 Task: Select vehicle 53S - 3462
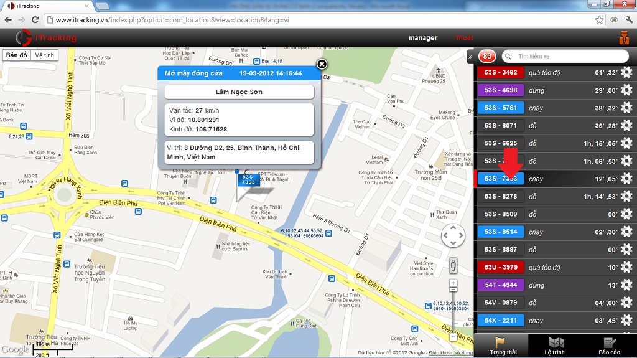pyautogui.click(x=501, y=72)
